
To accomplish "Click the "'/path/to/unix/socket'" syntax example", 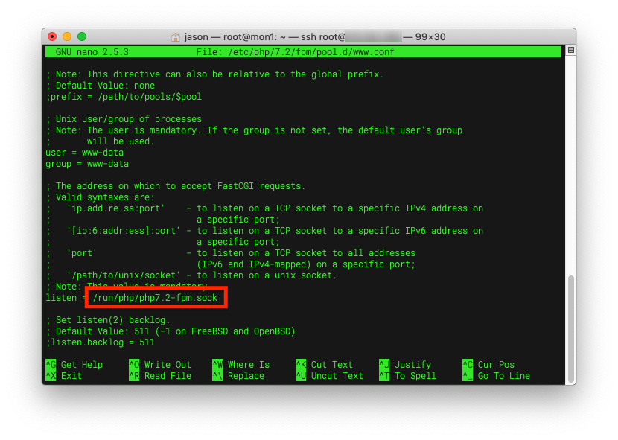I will point(124,275).
